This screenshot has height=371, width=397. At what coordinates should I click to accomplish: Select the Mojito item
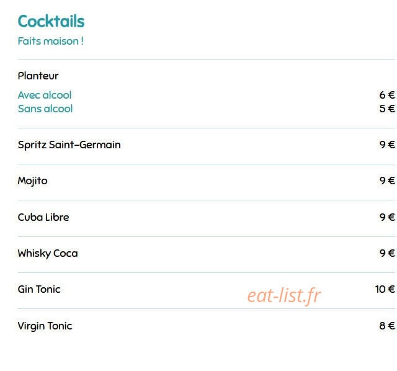click(32, 181)
